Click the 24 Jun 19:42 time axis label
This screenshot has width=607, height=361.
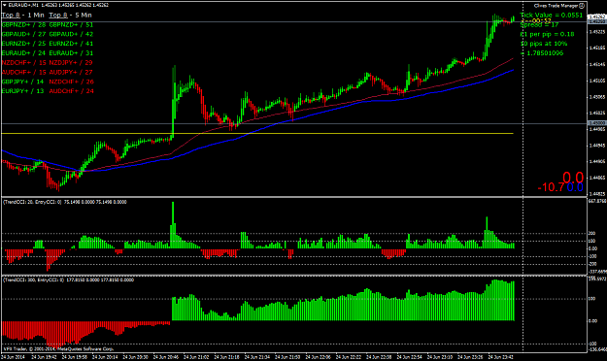pyautogui.click(x=44, y=357)
